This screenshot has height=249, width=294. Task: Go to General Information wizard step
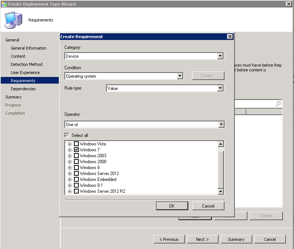(28, 48)
